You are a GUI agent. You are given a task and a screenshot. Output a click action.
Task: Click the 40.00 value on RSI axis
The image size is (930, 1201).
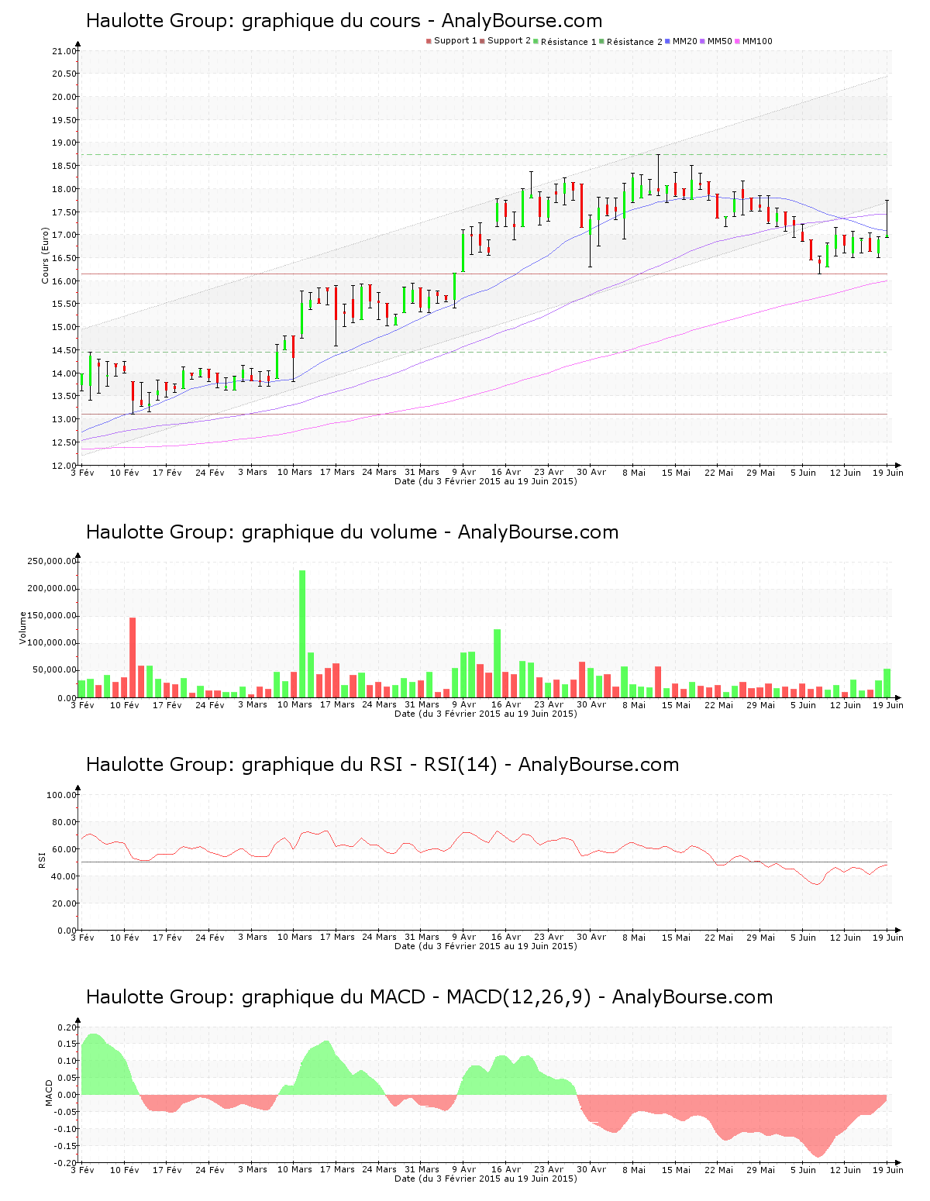click(64, 876)
